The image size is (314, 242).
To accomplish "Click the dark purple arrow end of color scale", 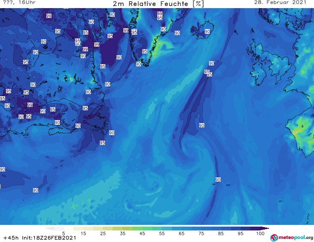I will click(x=265, y=228).
